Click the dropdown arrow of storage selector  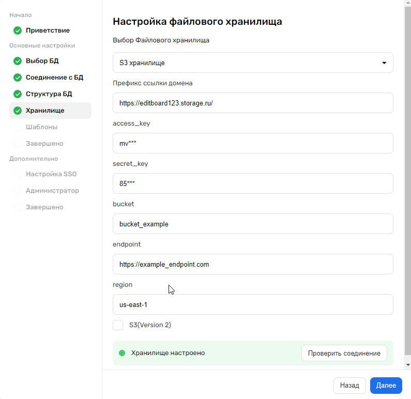[384, 63]
